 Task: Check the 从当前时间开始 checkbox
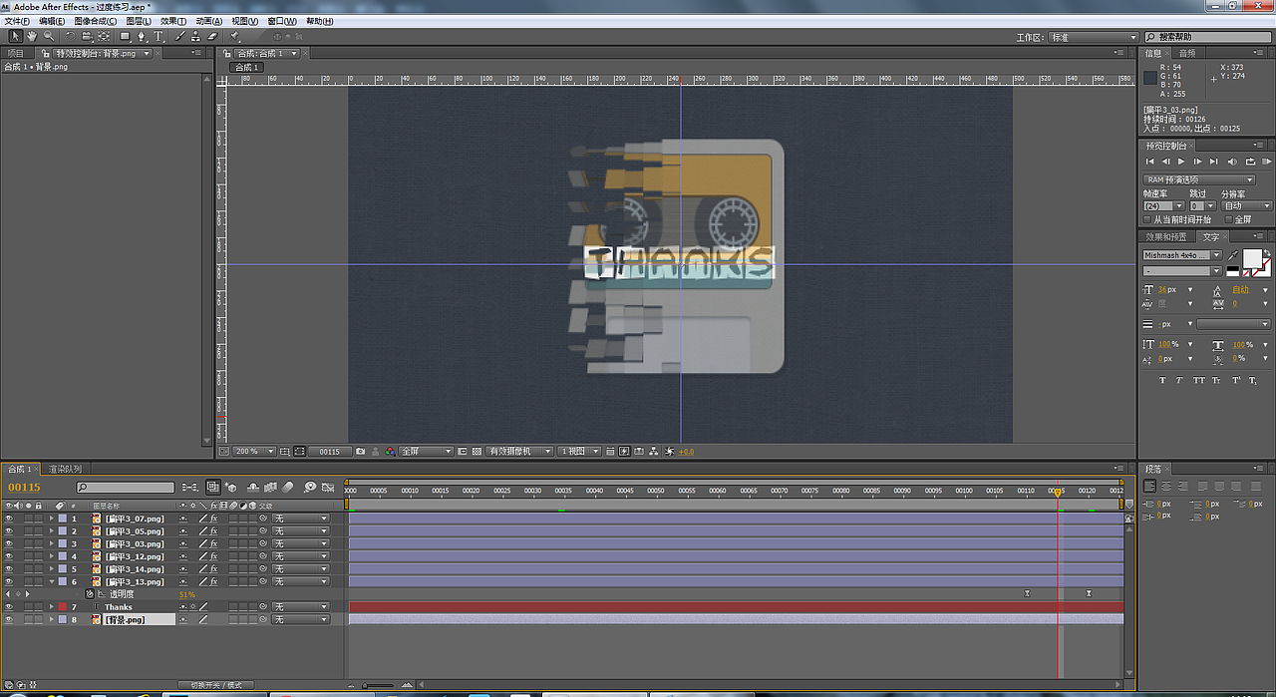click(1147, 219)
